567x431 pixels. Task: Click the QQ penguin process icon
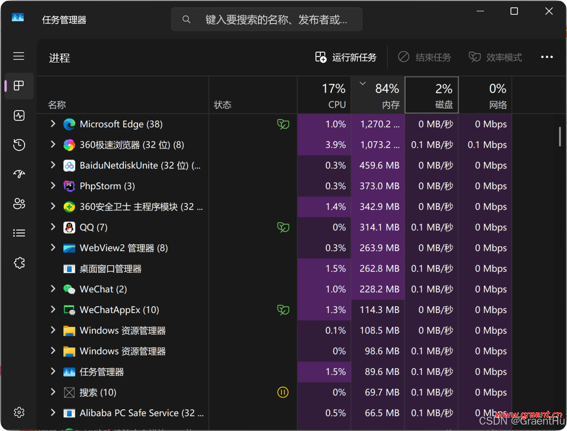point(69,228)
